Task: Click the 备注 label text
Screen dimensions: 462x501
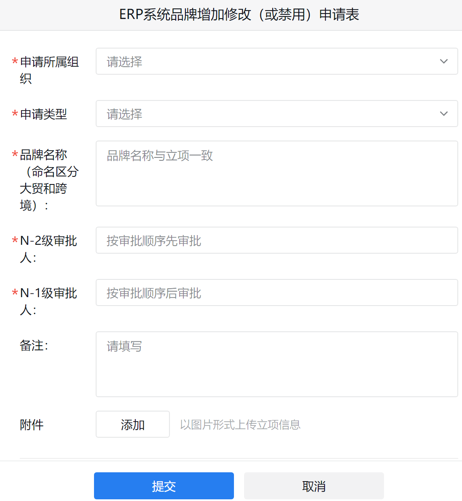Action: pos(34,345)
